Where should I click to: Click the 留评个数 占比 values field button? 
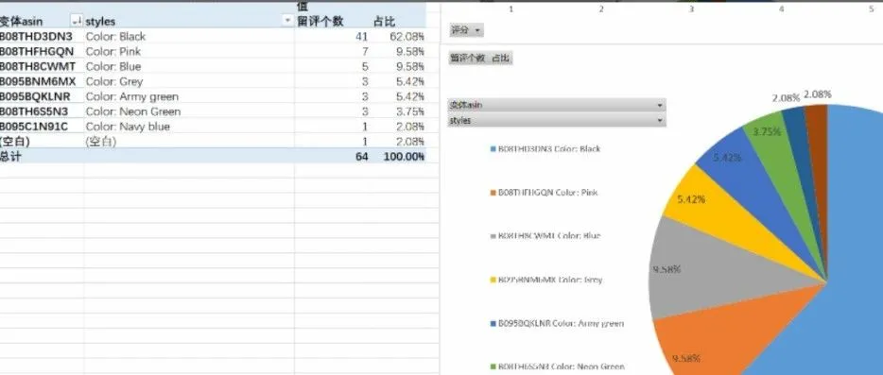coord(480,58)
